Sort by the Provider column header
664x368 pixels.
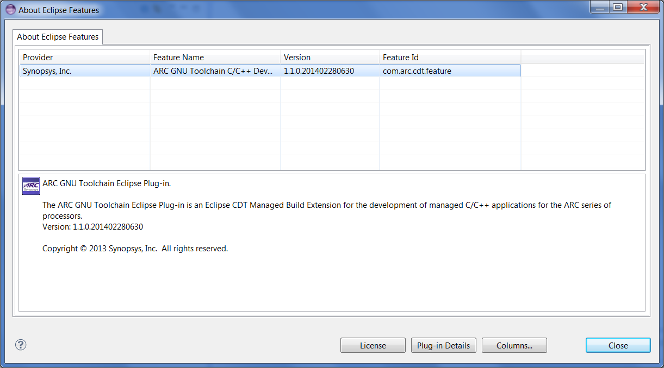(85, 57)
